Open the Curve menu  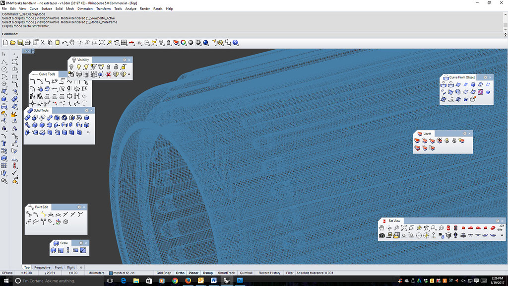click(x=34, y=9)
